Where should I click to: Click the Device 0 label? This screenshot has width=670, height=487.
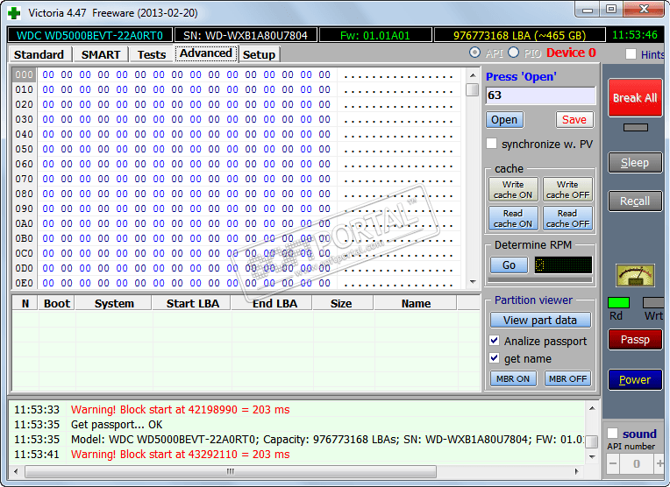tap(571, 53)
